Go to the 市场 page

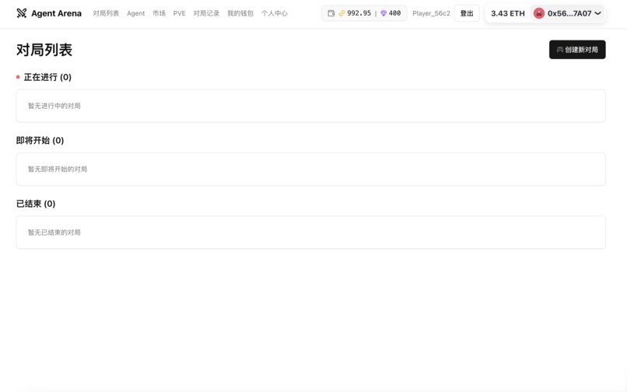pyautogui.click(x=159, y=13)
